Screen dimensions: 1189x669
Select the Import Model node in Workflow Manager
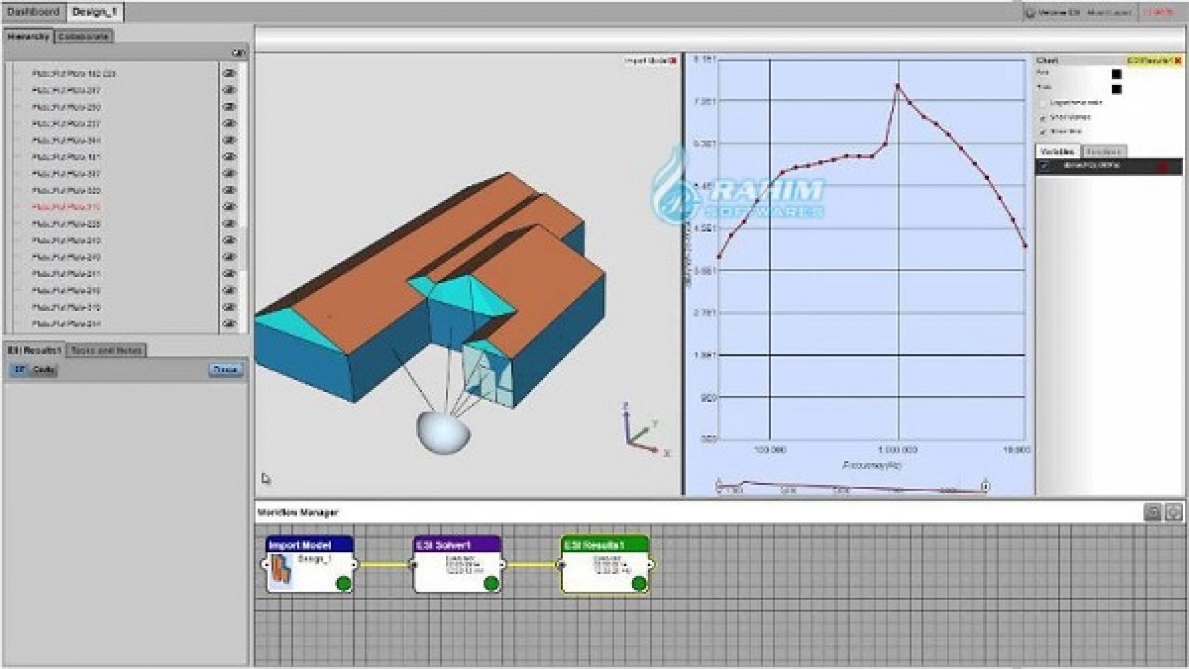pyautogui.click(x=310, y=565)
